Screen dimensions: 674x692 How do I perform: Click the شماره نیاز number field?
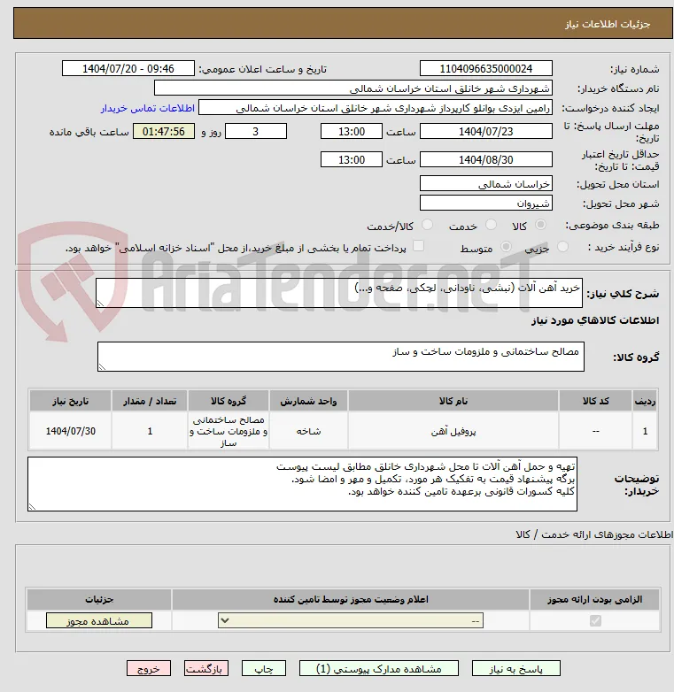(486, 68)
